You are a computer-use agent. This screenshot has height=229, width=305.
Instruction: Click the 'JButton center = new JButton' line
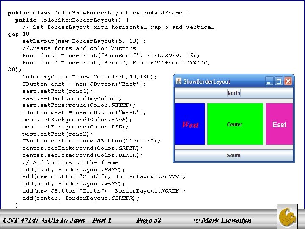[91, 141]
